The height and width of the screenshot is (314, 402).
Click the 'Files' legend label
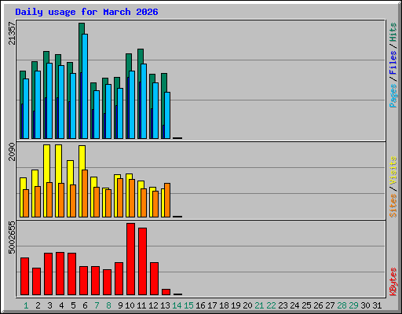click(393, 63)
